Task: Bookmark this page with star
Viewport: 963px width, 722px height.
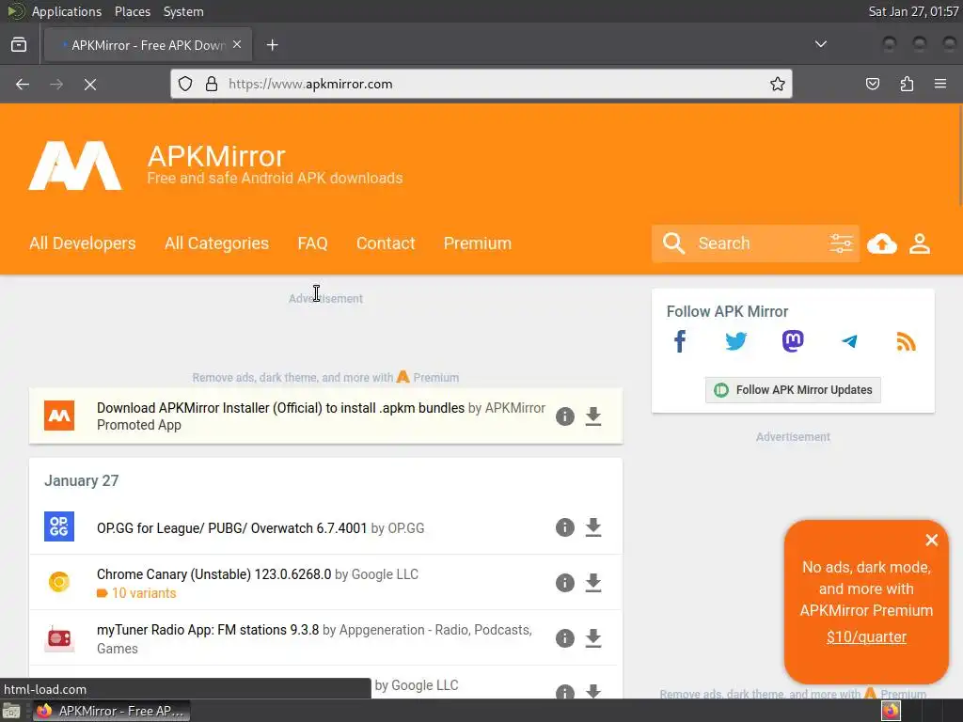Action: tap(778, 84)
